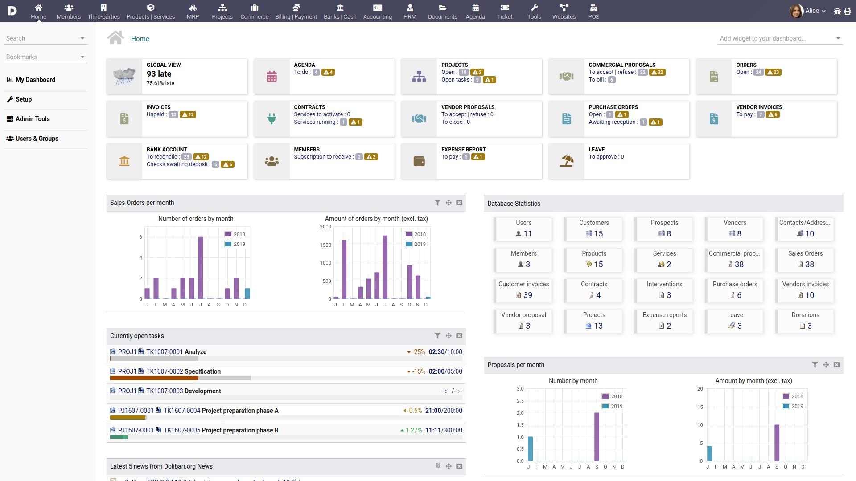
Task: Open the HRM module
Action: (410, 11)
